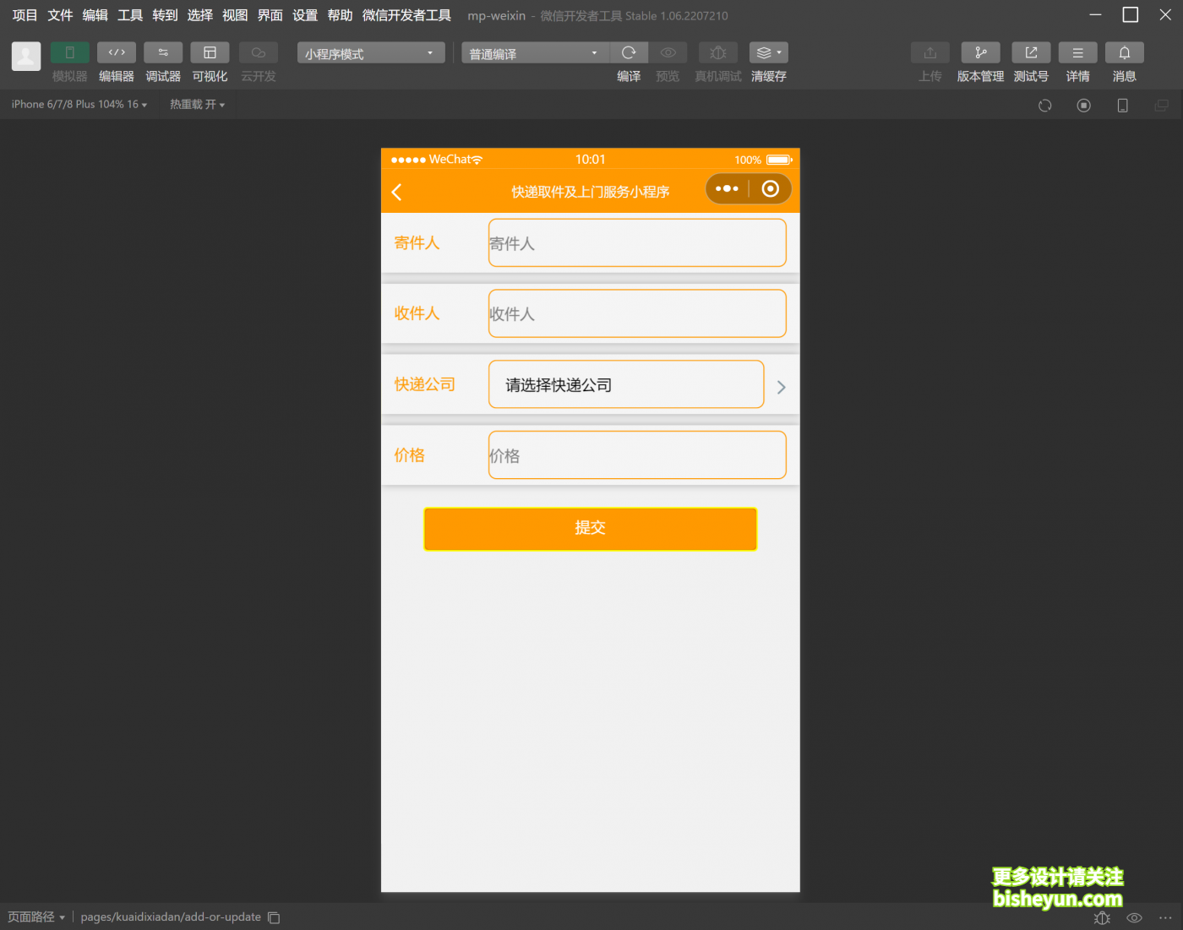Open the 文件 menu
Viewport: 1183px width, 930px height.
click(x=60, y=15)
